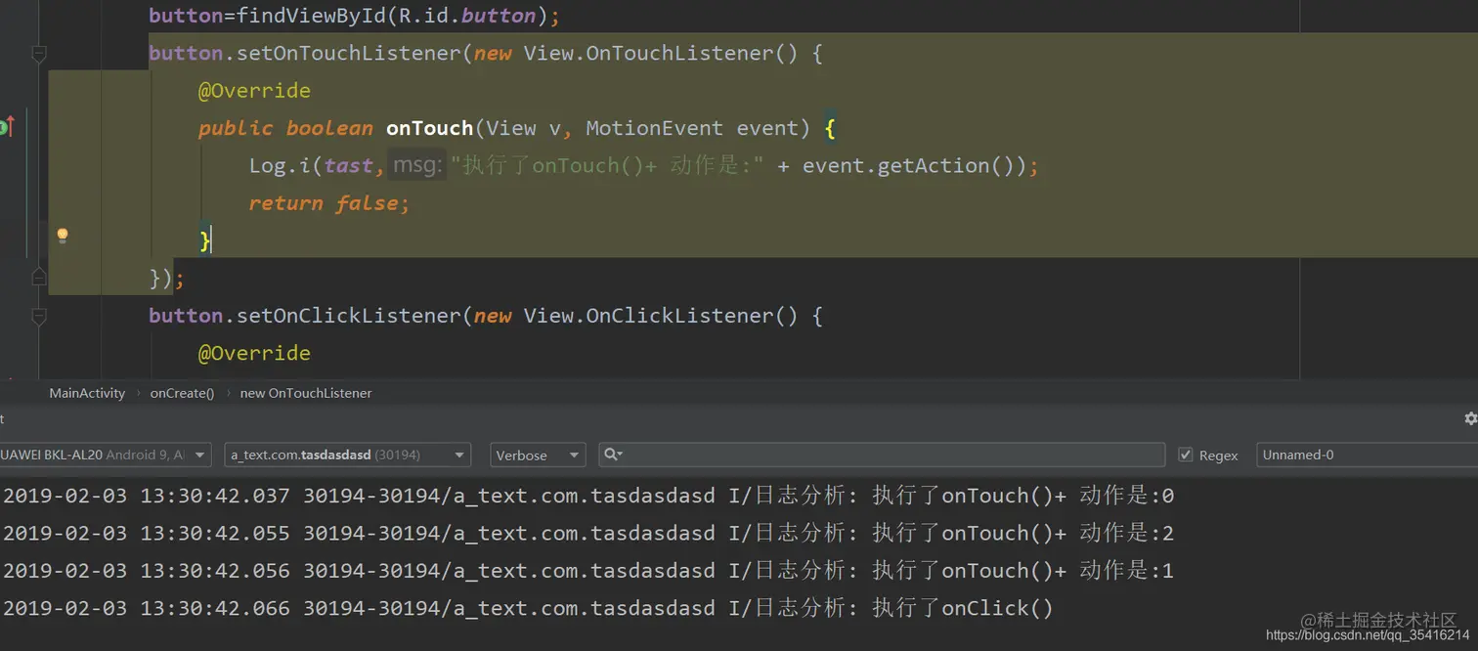1478x651 pixels.
Task: Click the MotionEvent event parameter
Action: 692,128
